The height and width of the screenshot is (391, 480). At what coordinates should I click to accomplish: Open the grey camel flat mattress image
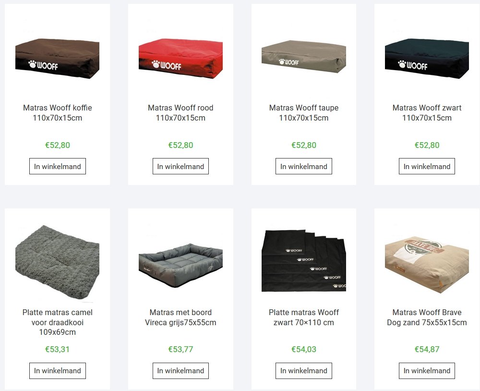57,263
